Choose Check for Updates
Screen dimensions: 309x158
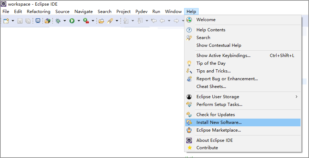point(243,115)
